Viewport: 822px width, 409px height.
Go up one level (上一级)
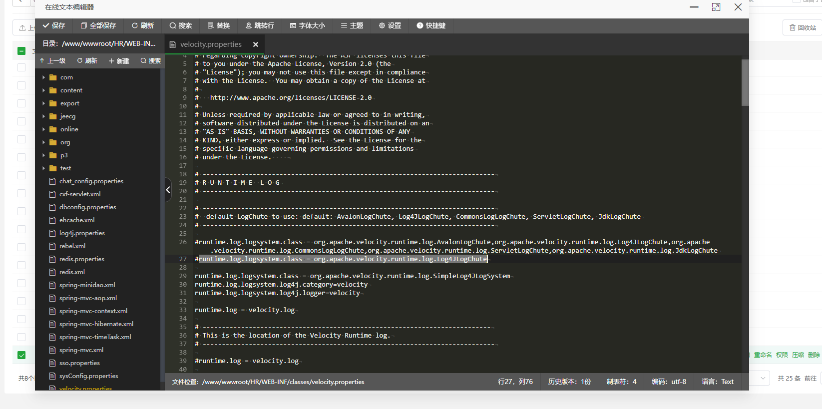(x=53, y=61)
